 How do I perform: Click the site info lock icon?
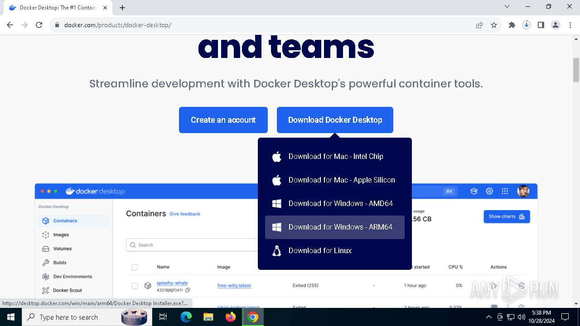57,25
